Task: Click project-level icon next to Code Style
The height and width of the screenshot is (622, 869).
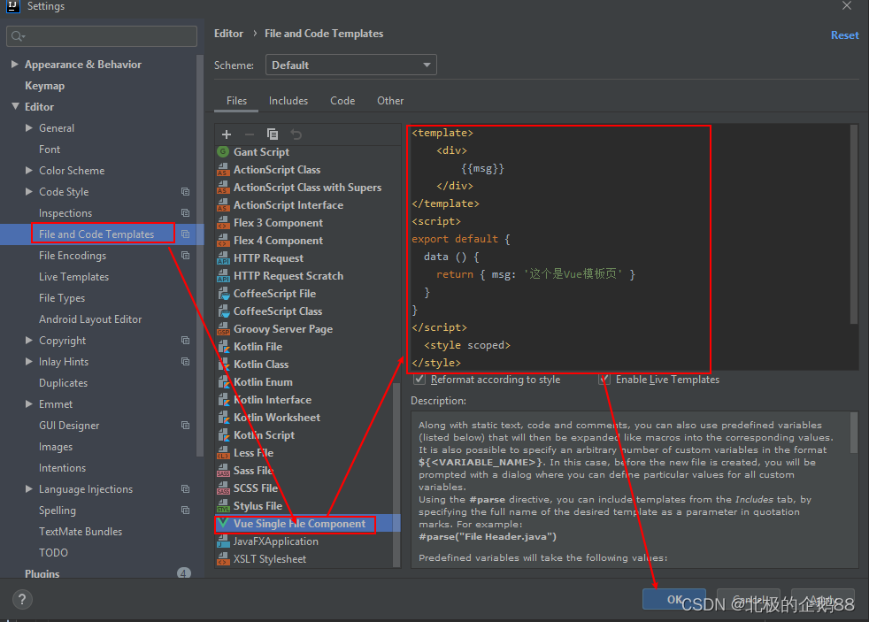Action: pos(186,192)
